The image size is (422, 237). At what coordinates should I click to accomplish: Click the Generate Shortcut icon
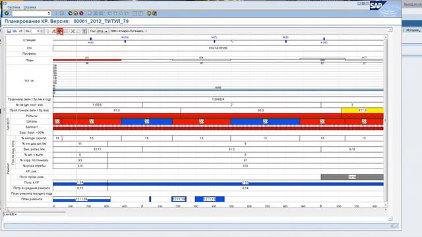pyautogui.click(x=140, y=13)
